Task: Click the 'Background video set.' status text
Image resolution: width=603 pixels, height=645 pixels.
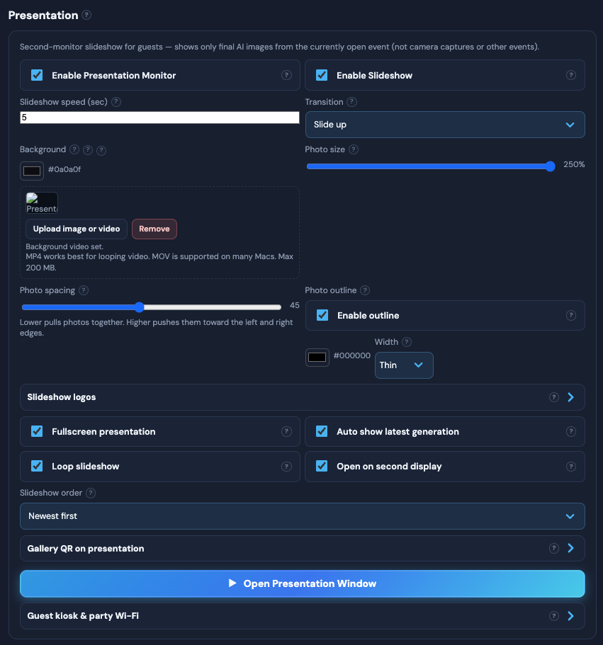Action: click(64, 246)
